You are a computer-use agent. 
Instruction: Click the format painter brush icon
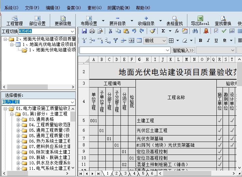pos(152,31)
